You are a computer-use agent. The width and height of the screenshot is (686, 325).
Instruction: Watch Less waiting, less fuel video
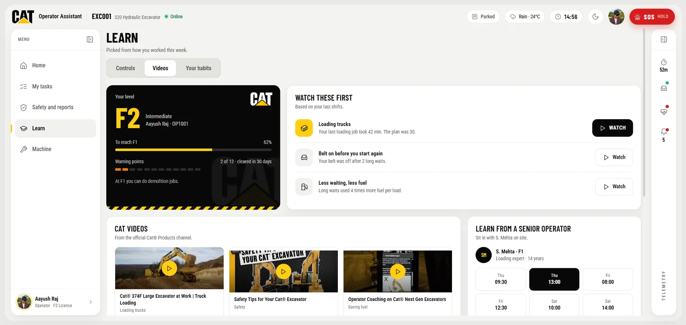pos(614,187)
